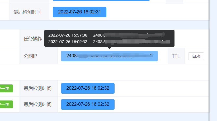Click the partially visible blue bar above
Viewport: 217px width, 121px height.
101,1
